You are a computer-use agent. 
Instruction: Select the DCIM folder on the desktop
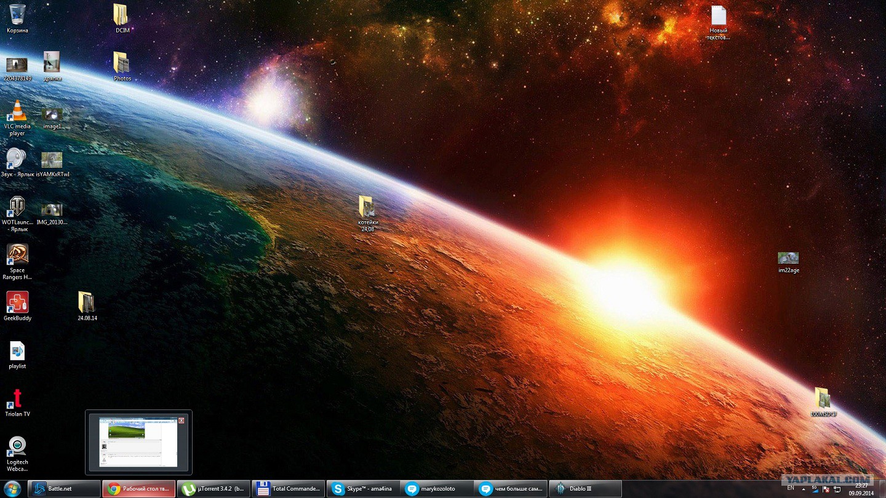click(122, 18)
